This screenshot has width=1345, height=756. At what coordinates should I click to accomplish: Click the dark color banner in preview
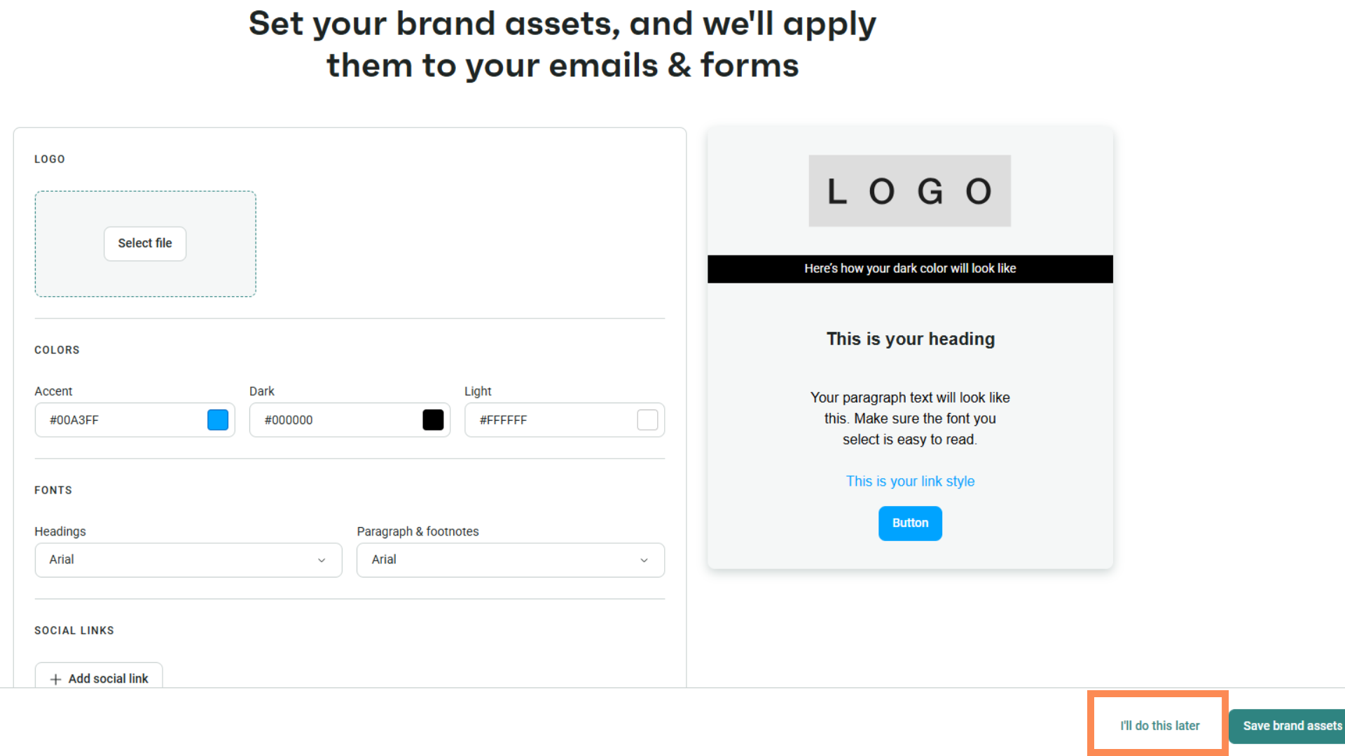coord(910,269)
